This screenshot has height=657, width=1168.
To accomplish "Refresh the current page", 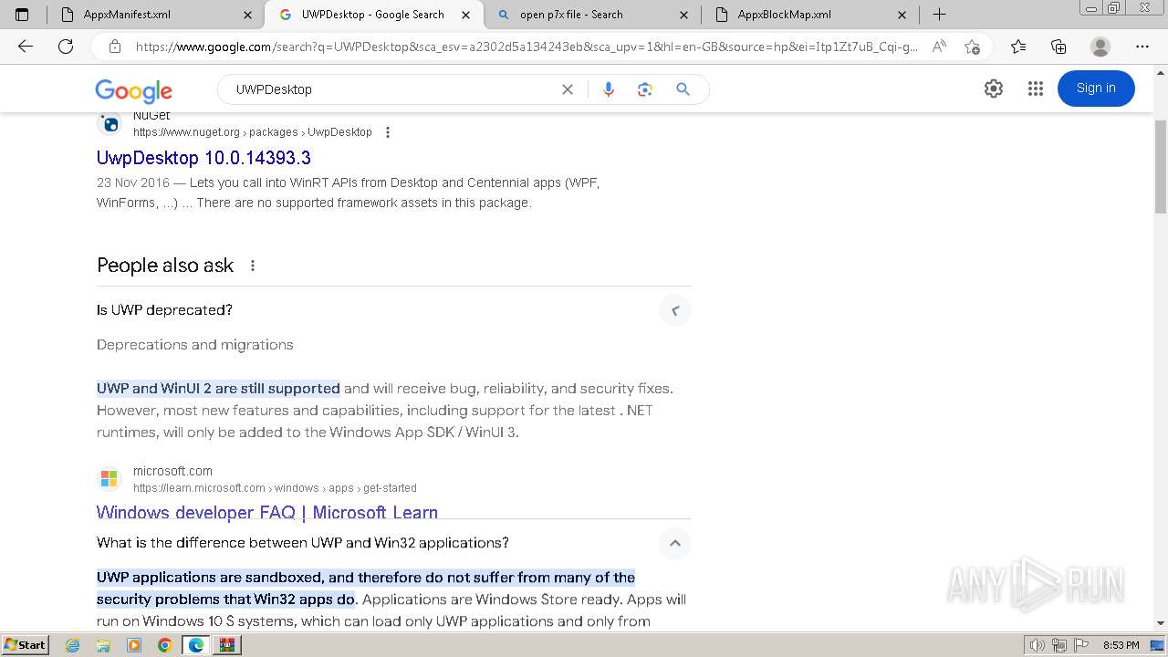I will (66, 47).
